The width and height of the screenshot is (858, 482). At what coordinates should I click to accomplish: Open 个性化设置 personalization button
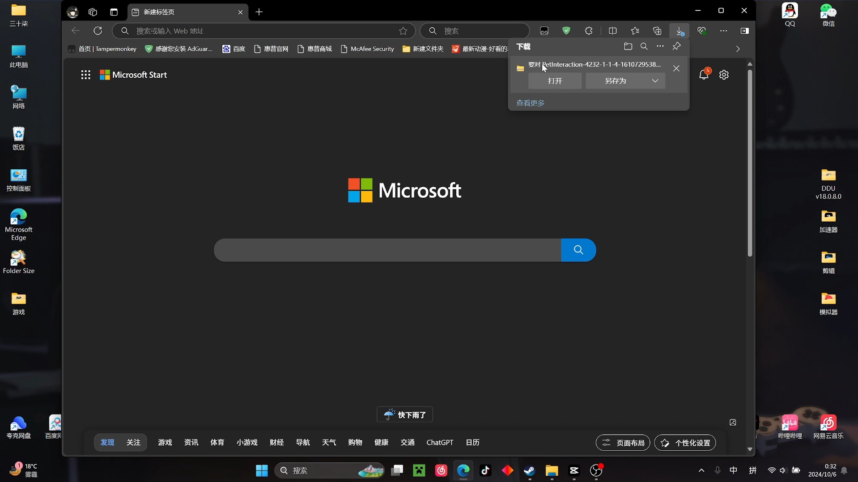pyautogui.click(x=685, y=443)
